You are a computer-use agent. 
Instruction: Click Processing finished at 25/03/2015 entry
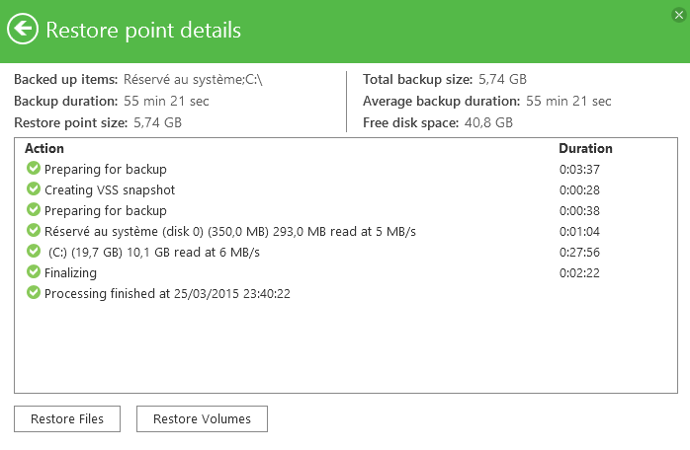pyautogui.click(x=167, y=293)
